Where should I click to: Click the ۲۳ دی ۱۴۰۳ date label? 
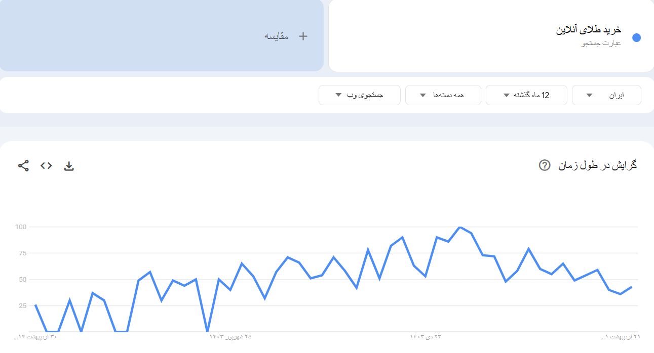[426, 337]
